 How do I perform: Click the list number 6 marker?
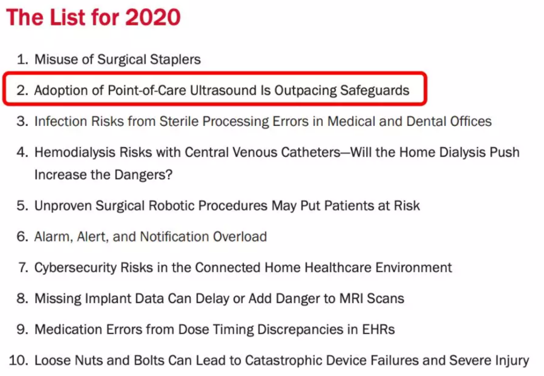click(x=23, y=237)
